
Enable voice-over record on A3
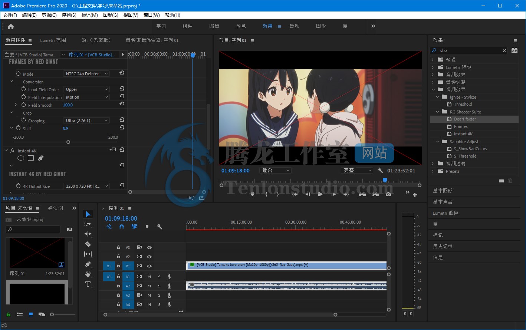pos(169,295)
